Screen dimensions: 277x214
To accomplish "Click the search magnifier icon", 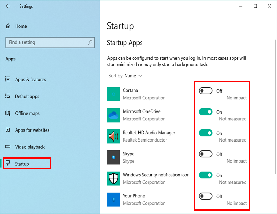I will (90, 42).
